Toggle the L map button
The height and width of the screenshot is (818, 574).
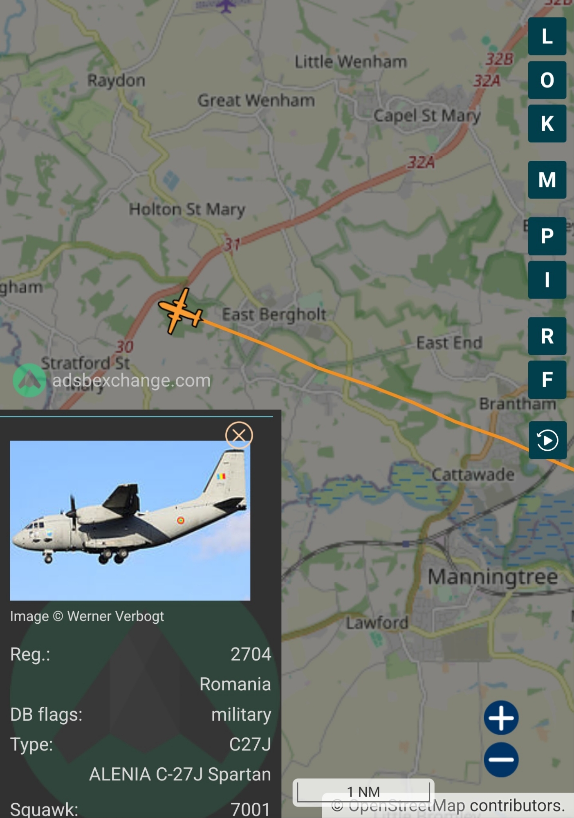click(547, 36)
